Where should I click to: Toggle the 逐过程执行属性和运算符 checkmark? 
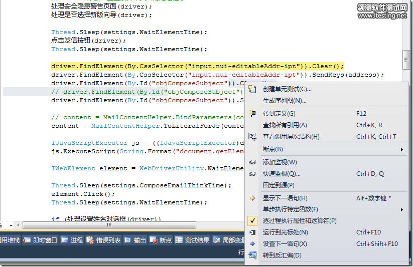252,221
